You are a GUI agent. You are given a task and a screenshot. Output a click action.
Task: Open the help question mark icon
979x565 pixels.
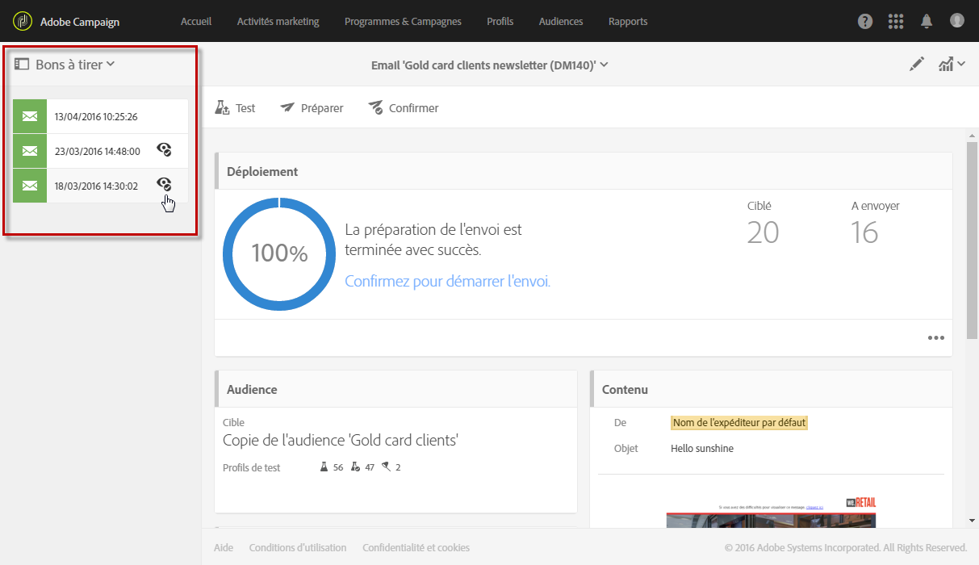click(865, 22)
